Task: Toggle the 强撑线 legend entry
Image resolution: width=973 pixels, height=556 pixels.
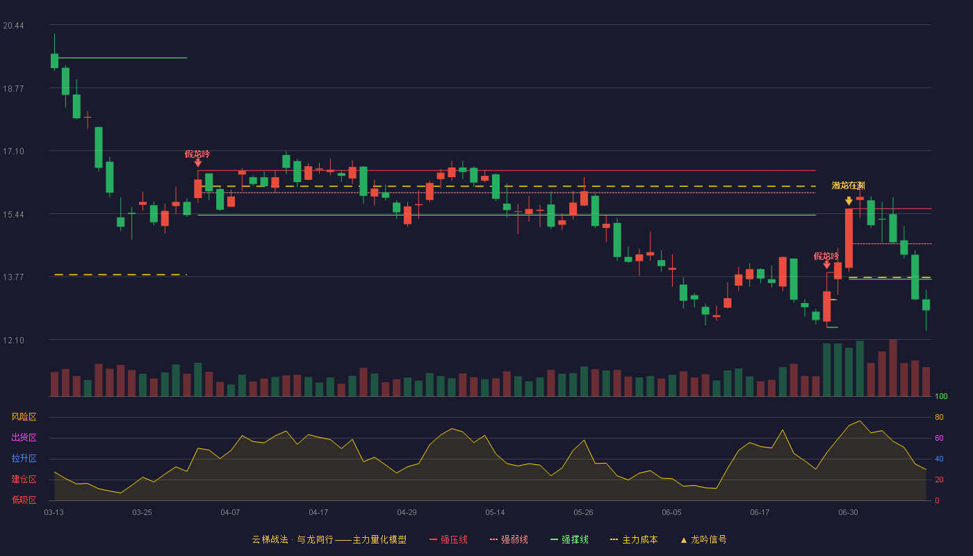Action: click(x=569, y=539)
